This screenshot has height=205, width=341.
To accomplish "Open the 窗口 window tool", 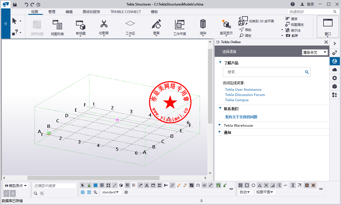I will coord(328,27).
